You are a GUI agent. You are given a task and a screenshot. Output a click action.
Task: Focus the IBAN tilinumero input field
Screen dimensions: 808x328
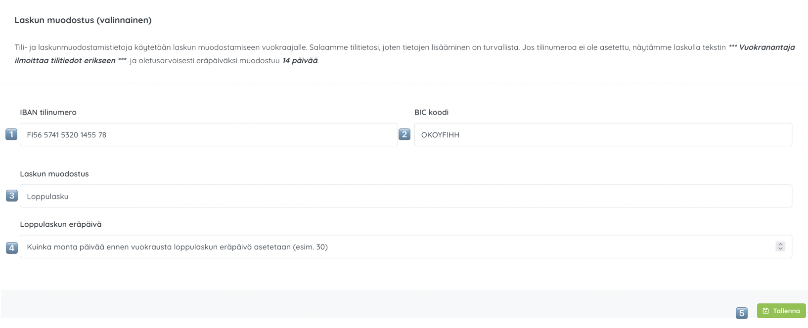pyautogui.click(x=208, y=135)
